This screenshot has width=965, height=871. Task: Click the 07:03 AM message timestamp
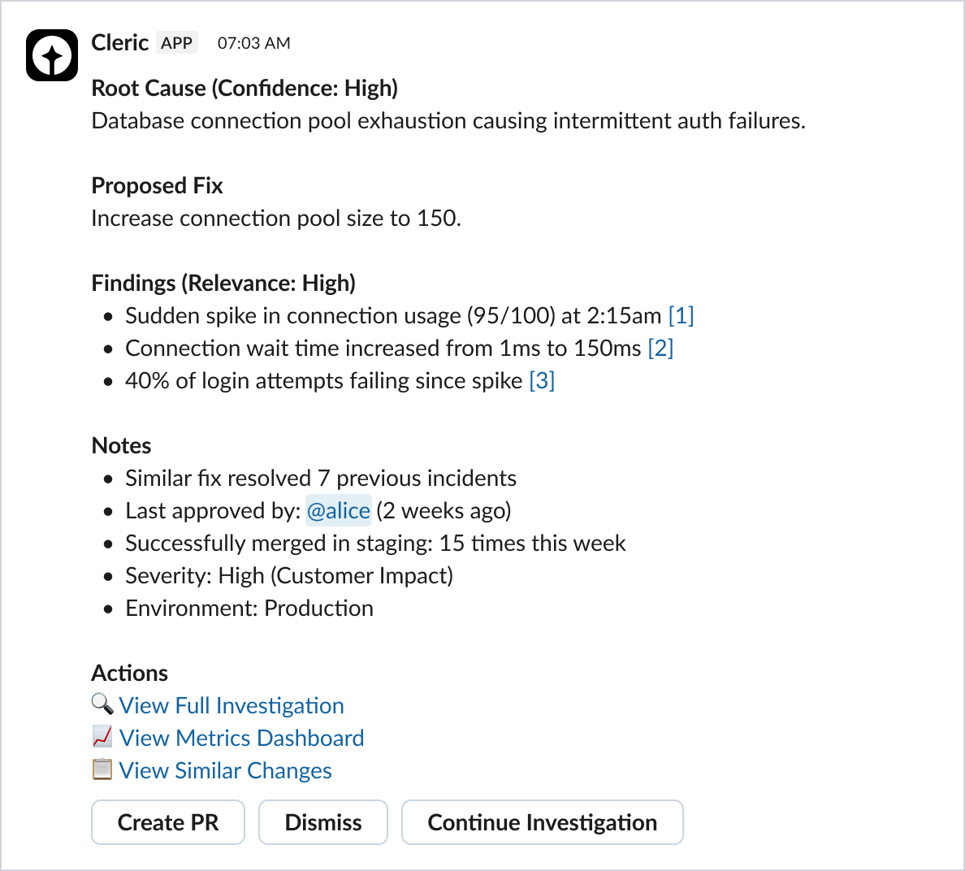[253, 44]
